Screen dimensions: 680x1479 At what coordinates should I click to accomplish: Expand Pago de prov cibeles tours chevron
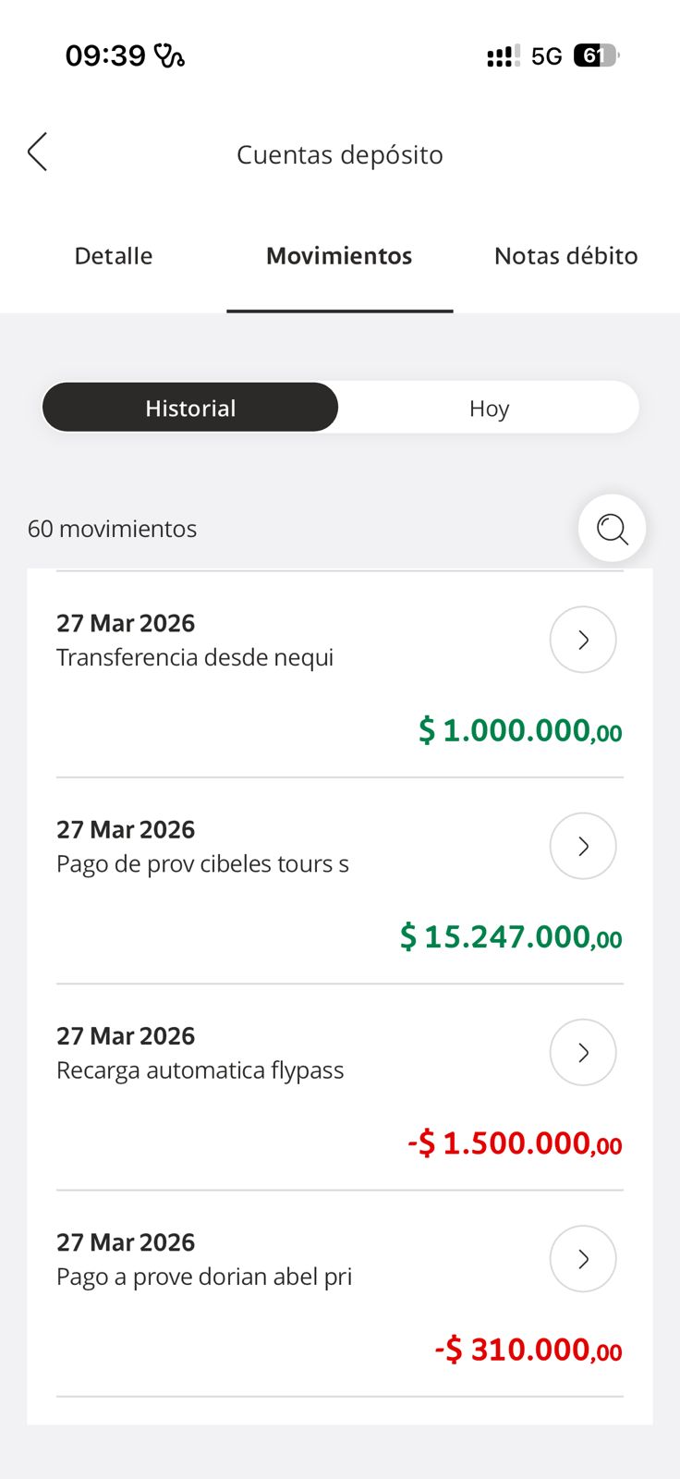click(x=583, y=846)
